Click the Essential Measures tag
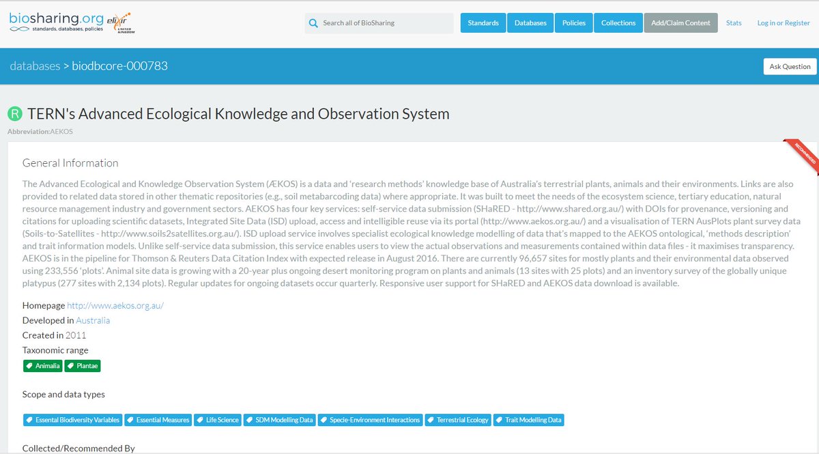 tap(158, 420)
